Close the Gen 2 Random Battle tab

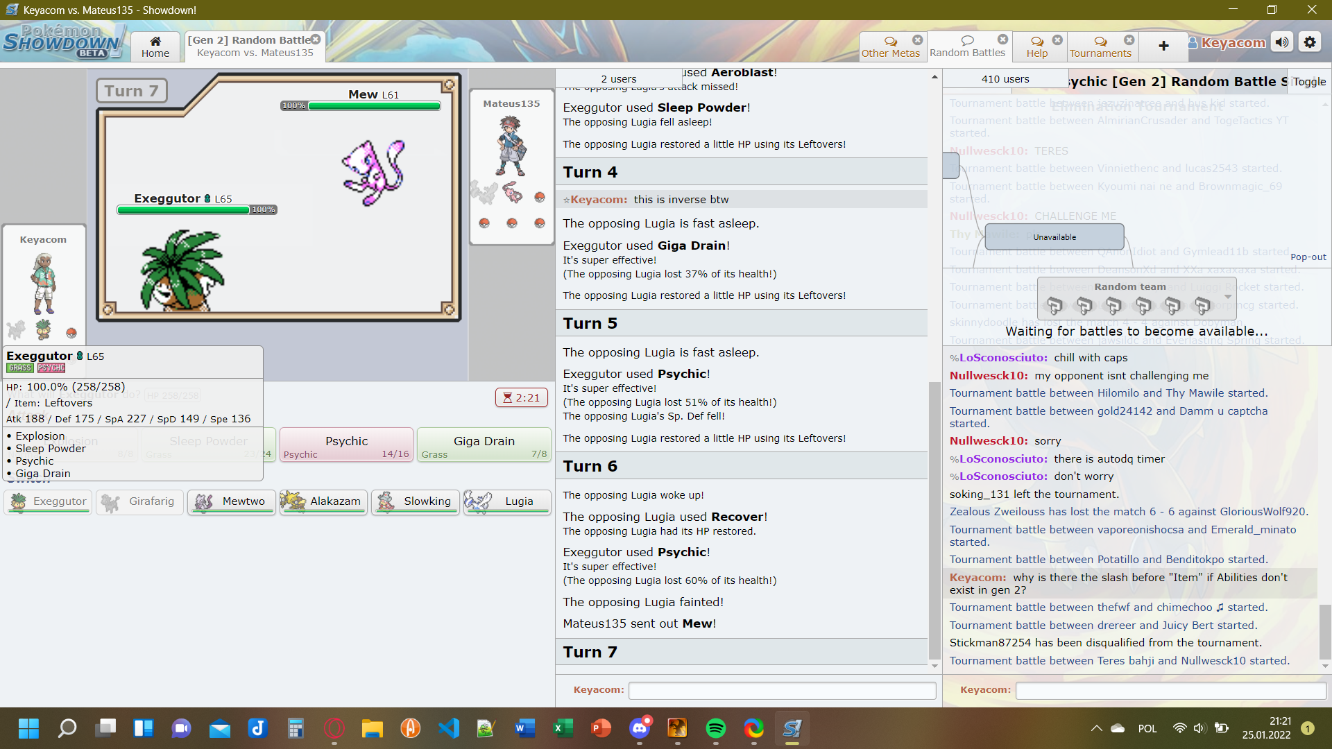[x=316, y=40]
